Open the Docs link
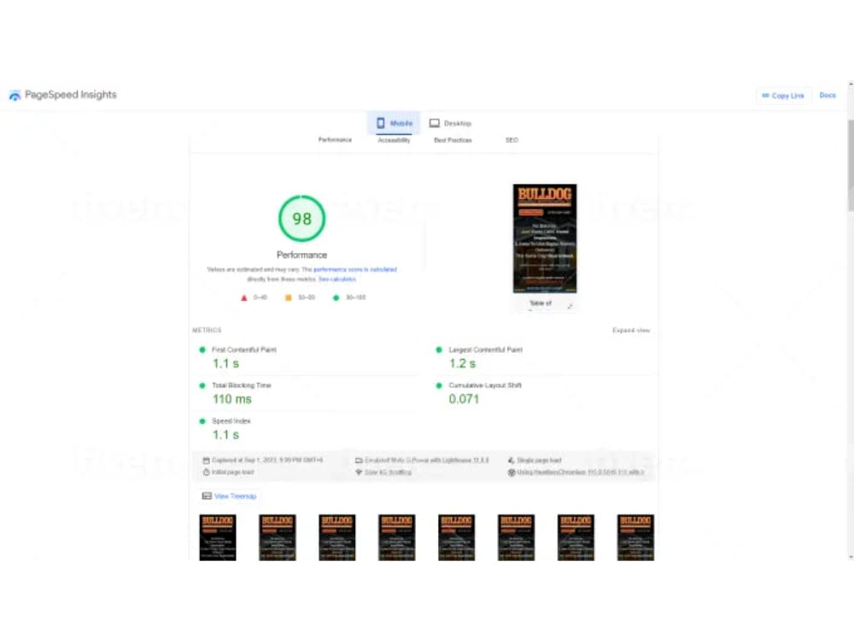The height and width of the screenshot is (641, 854). click(x=827, y=96)
